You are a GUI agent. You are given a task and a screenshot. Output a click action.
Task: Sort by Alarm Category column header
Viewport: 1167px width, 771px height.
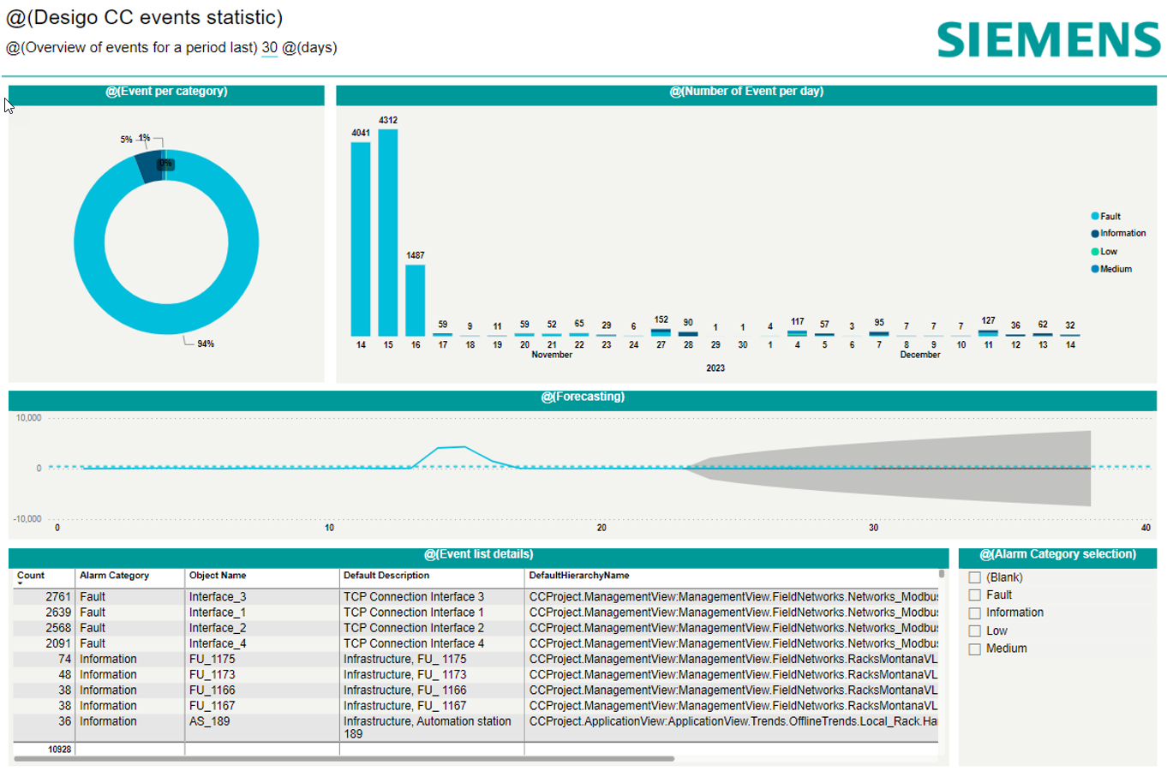(x=114, y=576)
